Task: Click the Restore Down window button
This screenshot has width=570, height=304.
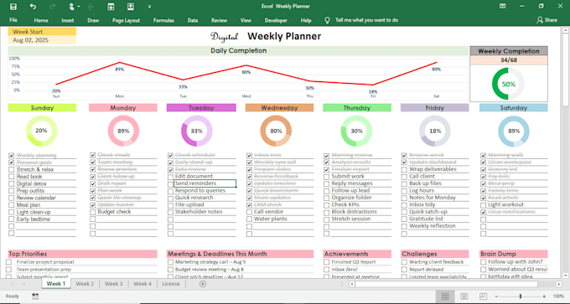Action: [x=541, y=6]
